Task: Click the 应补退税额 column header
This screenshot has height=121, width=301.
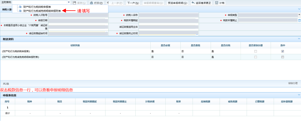Action: [287, 101]
